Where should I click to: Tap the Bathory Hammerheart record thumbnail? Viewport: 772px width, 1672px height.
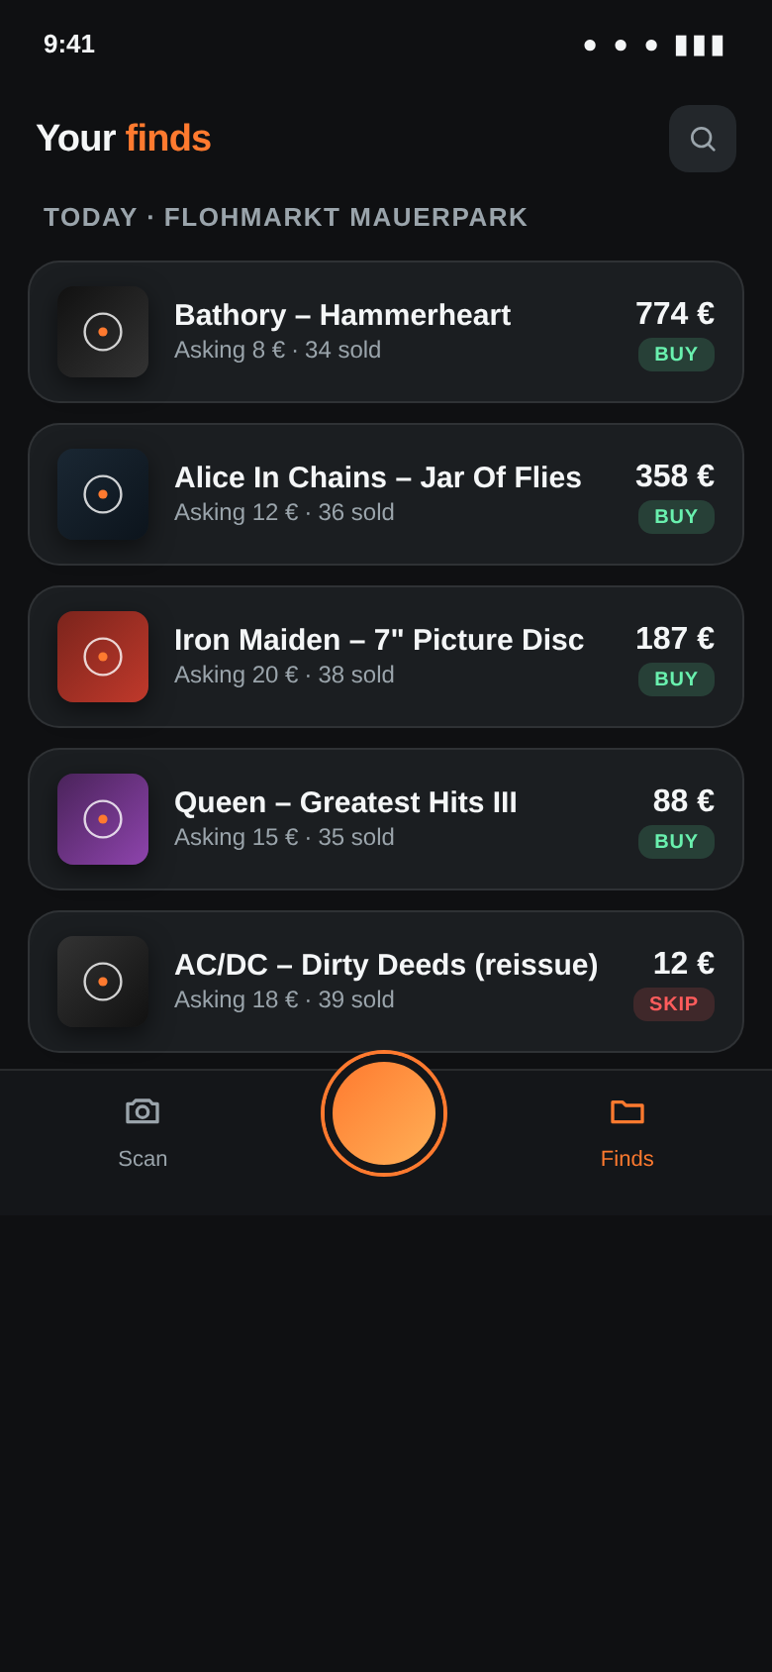103,332
